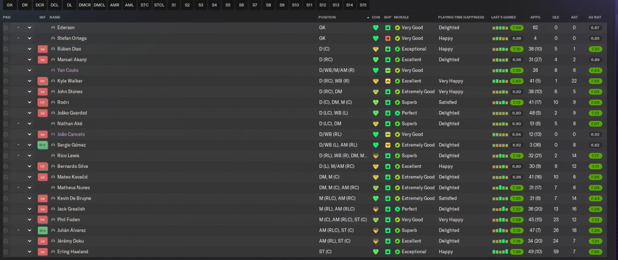Click Jack Grealish's morale icon
618x260 pixels.
(x=397, y=209)
